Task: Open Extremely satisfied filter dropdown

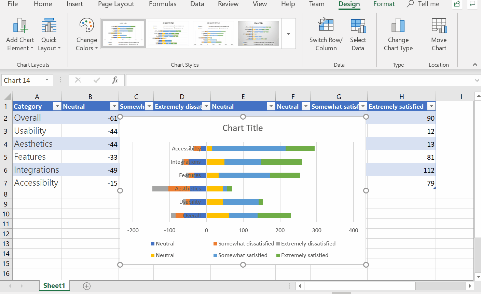Action: click(x=431, y=106)
